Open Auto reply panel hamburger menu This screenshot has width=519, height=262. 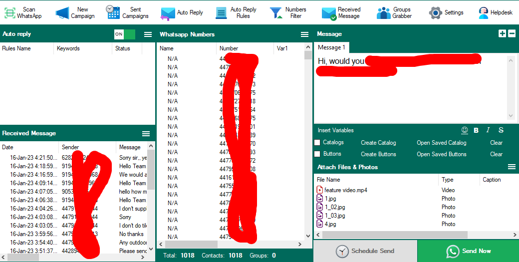pyautogui.click(x=148, y=34)
